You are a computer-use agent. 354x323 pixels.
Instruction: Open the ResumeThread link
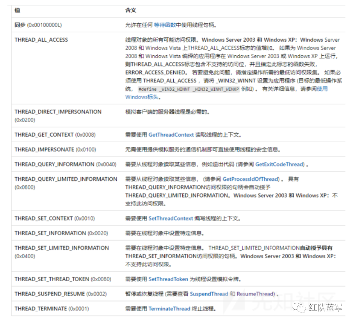tap(256, 294)
